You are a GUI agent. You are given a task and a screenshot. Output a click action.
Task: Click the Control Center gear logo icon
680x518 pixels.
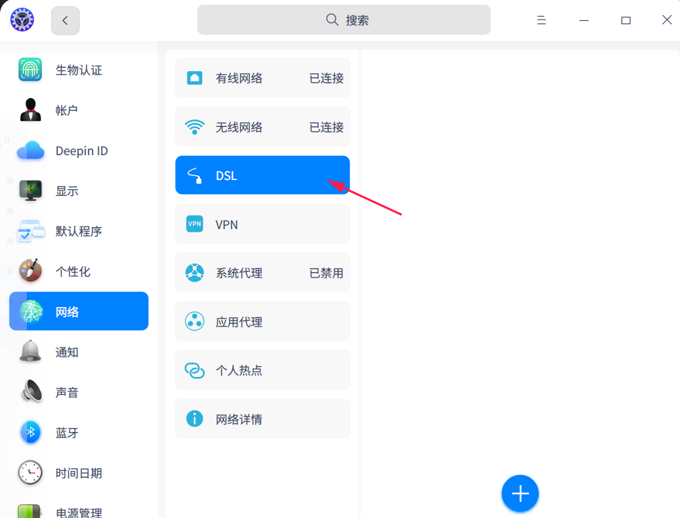[x=22, y=19]
